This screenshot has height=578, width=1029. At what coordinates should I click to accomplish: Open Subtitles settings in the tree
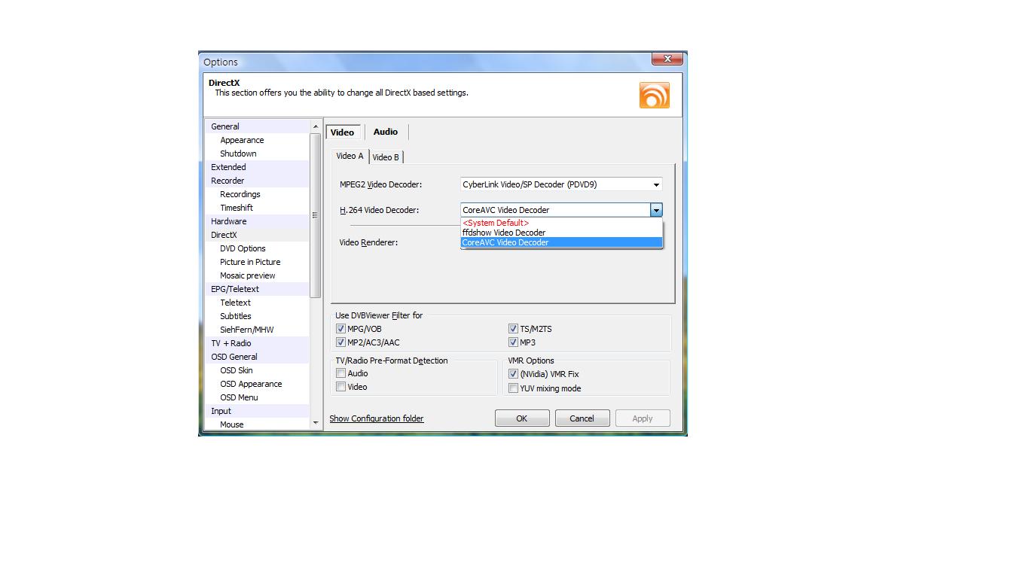point(236,316)
